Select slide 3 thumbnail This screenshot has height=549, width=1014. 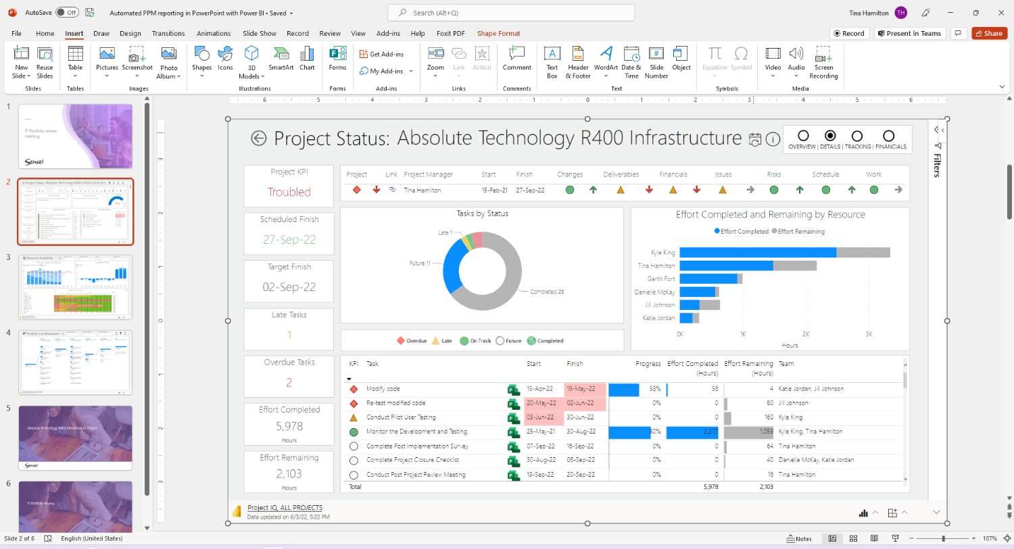[75, 287]
